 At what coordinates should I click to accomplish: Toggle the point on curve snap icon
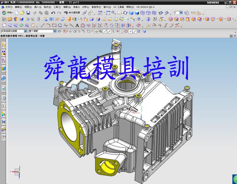click(x=135, y=31)
